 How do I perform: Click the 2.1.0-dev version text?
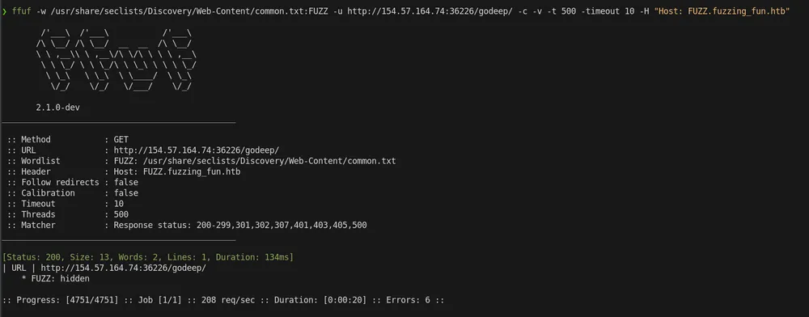pyautogui.click(x=57, y=108)
